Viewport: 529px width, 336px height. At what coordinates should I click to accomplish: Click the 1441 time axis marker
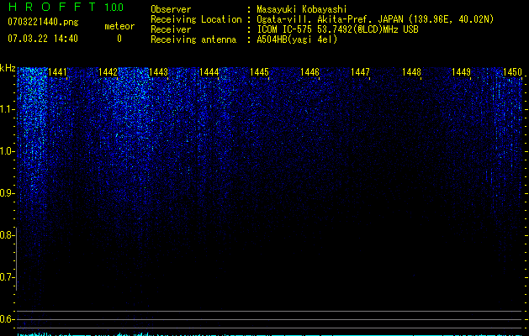tap(58, 72)
